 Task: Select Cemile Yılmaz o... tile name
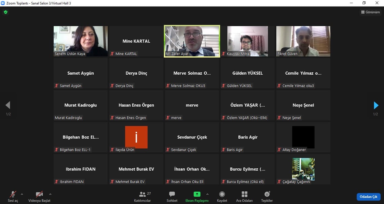coord(303,73)
